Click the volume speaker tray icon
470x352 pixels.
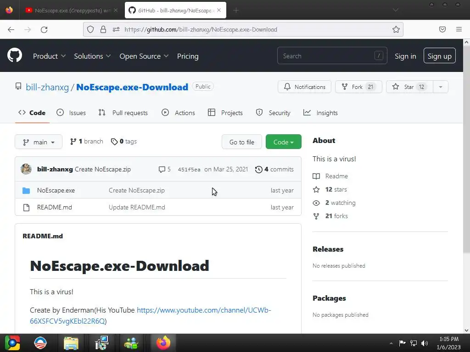coord(425,343)
